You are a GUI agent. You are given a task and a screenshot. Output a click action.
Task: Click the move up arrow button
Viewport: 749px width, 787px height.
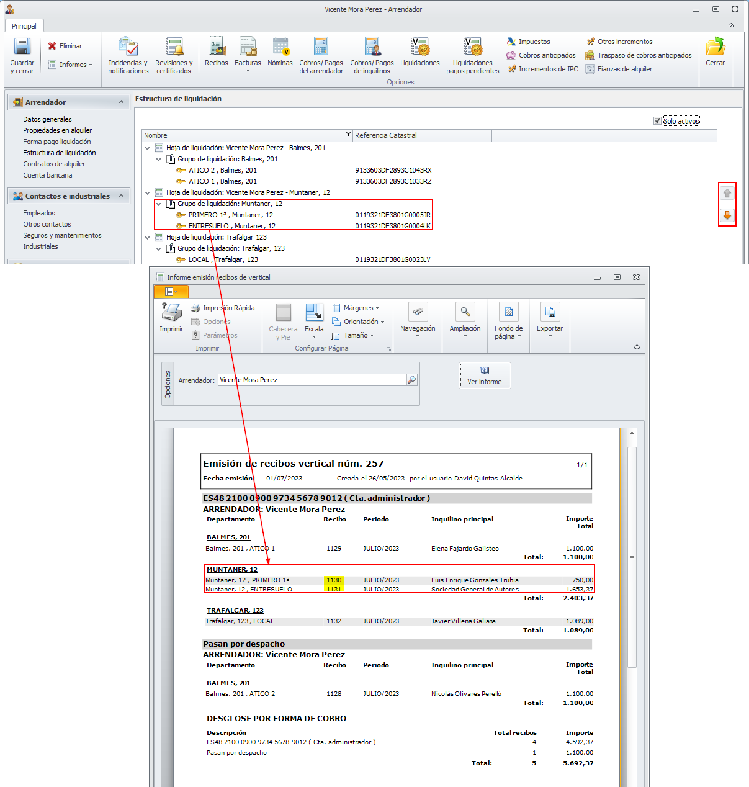(x=727, y=193)
